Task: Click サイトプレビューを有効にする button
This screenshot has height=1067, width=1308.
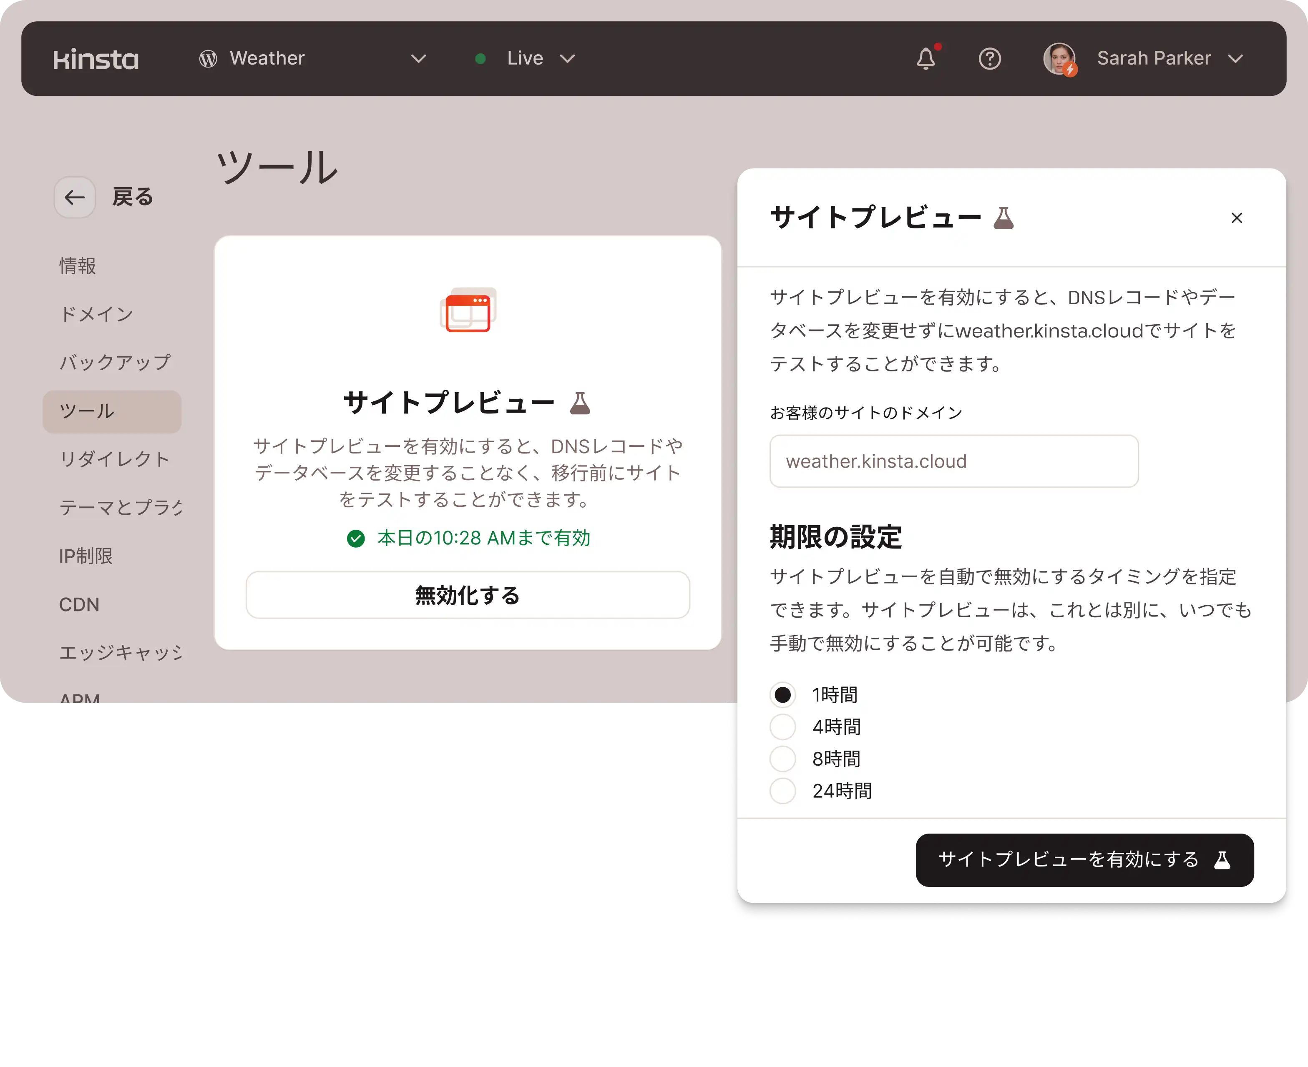Action: pos(1084,860)
